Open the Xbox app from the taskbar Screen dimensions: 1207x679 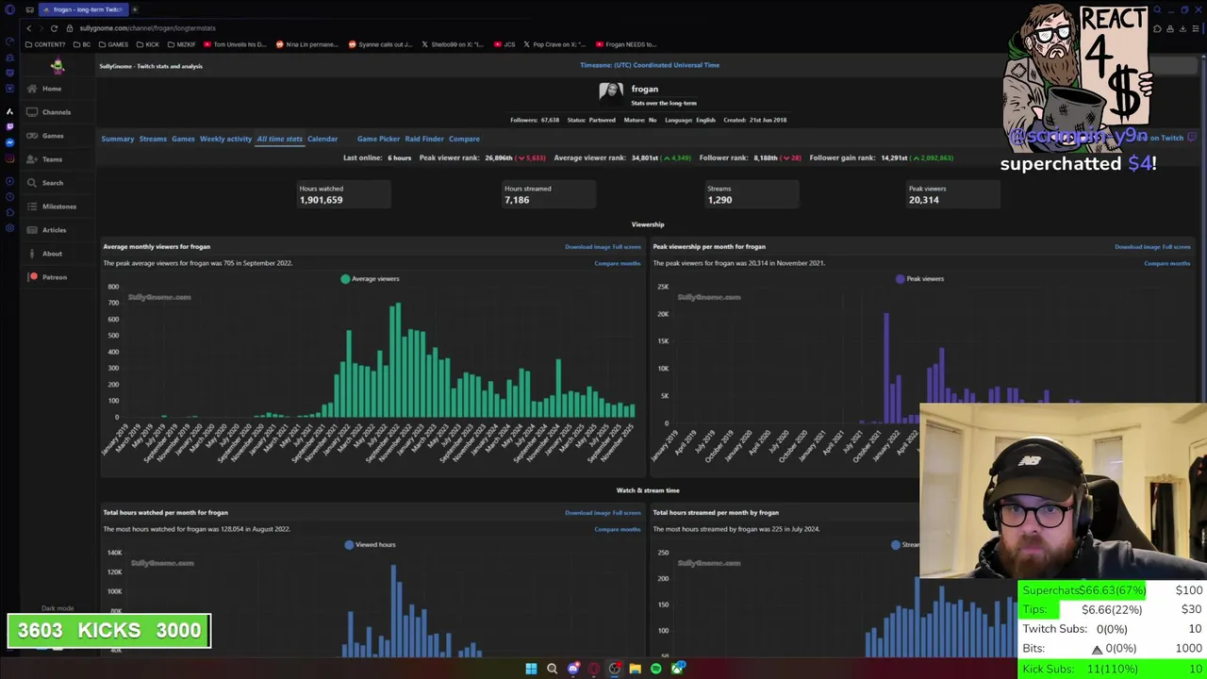tap(677, 669)
